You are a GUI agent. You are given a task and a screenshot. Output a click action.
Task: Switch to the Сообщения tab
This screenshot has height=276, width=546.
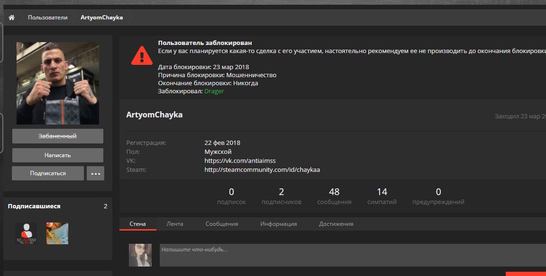[221, 224]
